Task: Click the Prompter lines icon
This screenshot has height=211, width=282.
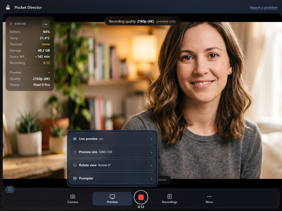Action: [x=75, y=178]
